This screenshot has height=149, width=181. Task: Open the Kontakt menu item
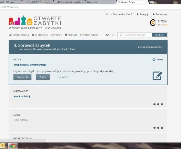(71, 35)
